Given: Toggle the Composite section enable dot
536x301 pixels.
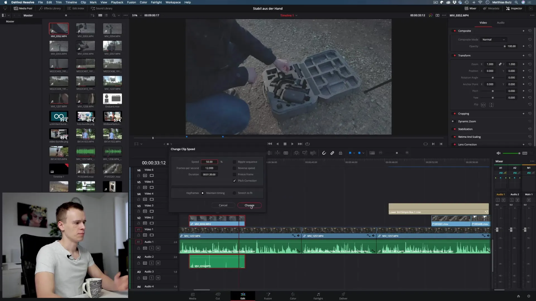Looking at the screenshot, I should click(x=454, y=31).
